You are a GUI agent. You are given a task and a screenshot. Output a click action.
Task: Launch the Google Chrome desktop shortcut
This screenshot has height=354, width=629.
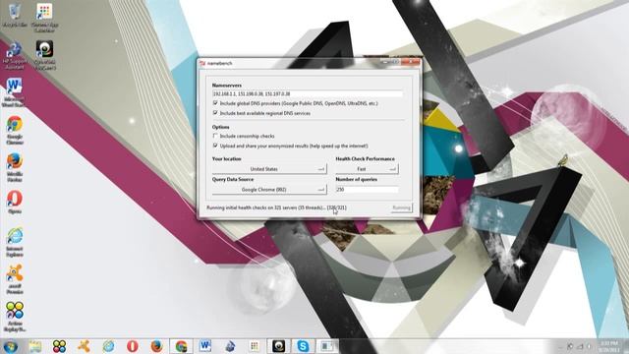coord(15,130)
